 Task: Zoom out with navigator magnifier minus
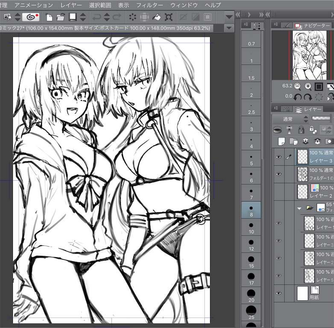click(297, 86)
